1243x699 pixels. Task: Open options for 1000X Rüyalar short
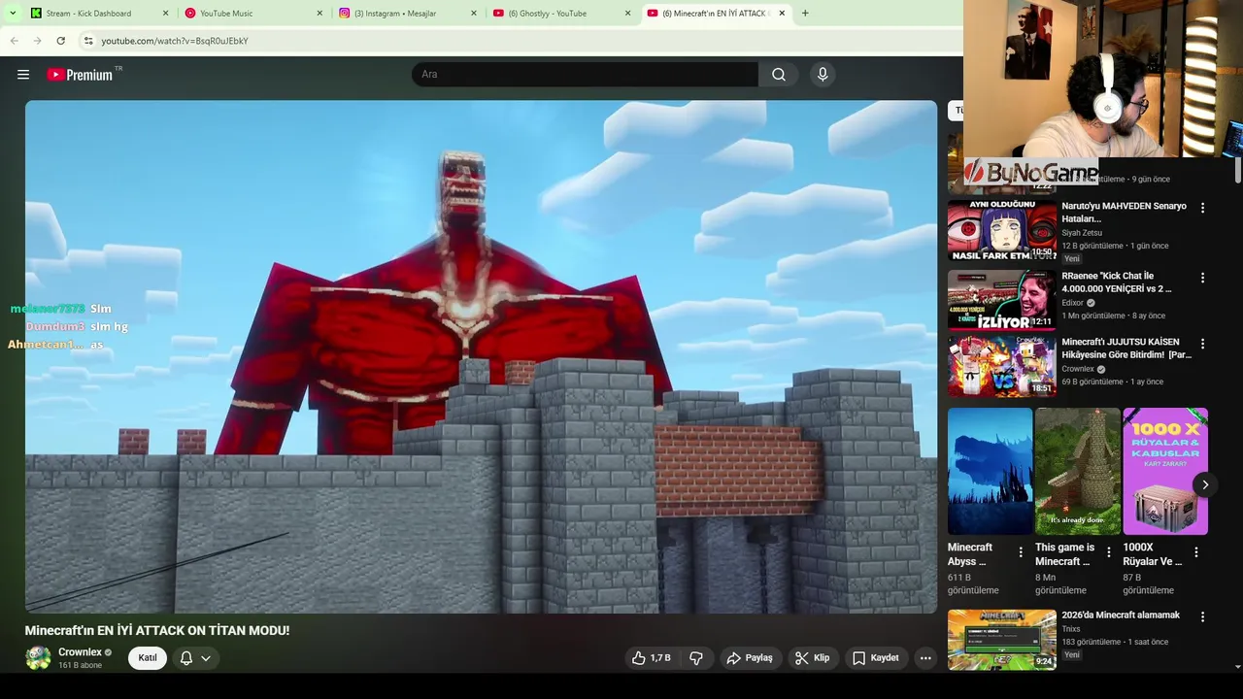pos(1195,552)
